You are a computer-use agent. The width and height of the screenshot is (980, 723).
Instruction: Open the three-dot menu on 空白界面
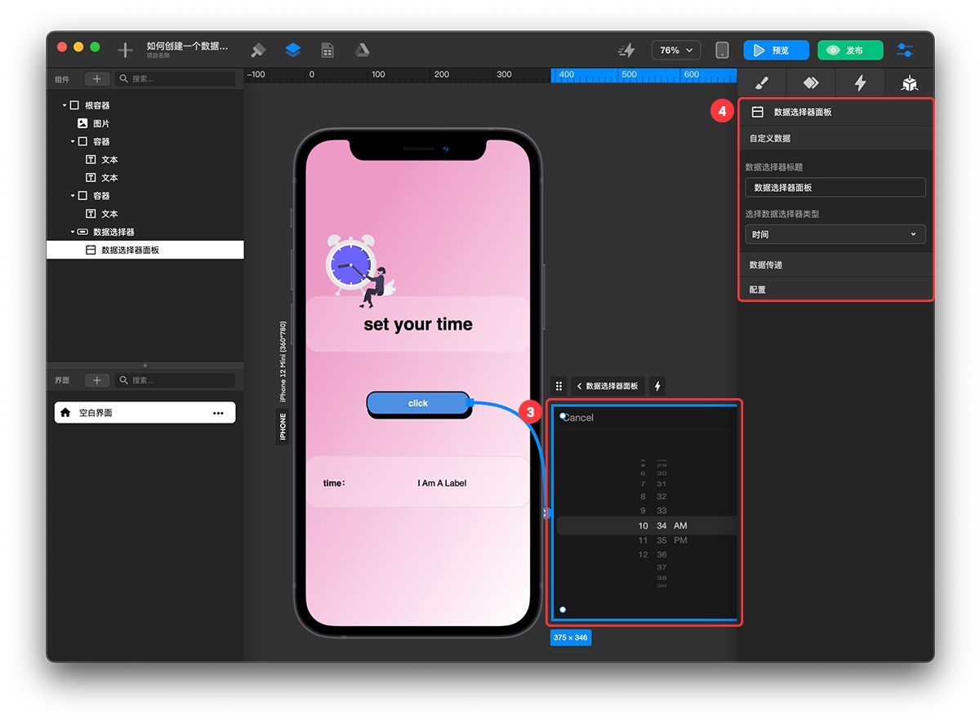[218, 413]
